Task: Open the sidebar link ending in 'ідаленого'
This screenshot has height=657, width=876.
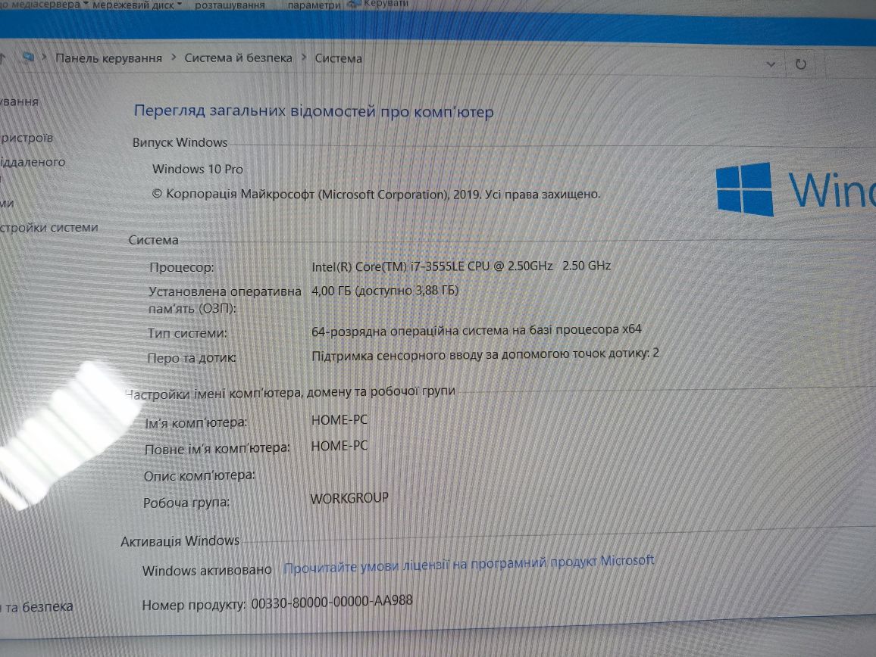Action: point(33,162)
